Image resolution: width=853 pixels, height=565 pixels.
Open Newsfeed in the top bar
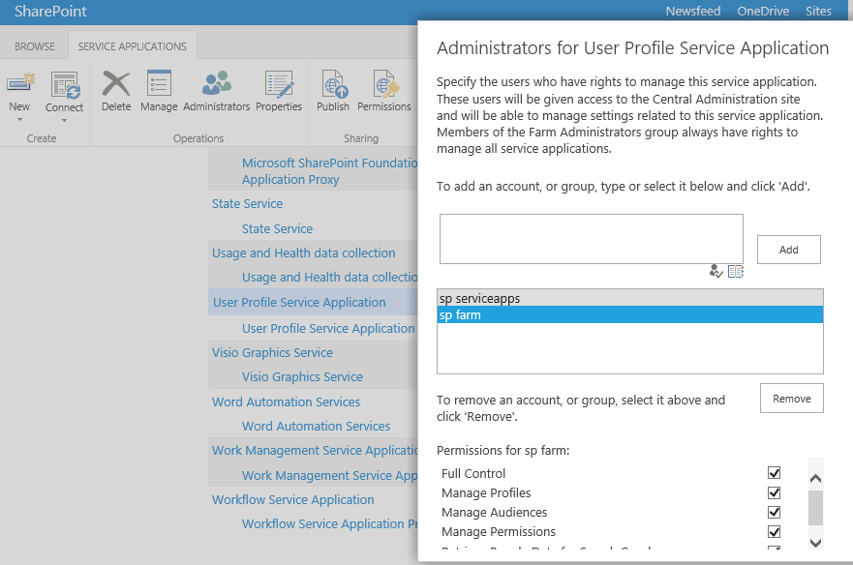tap(693, 12)
